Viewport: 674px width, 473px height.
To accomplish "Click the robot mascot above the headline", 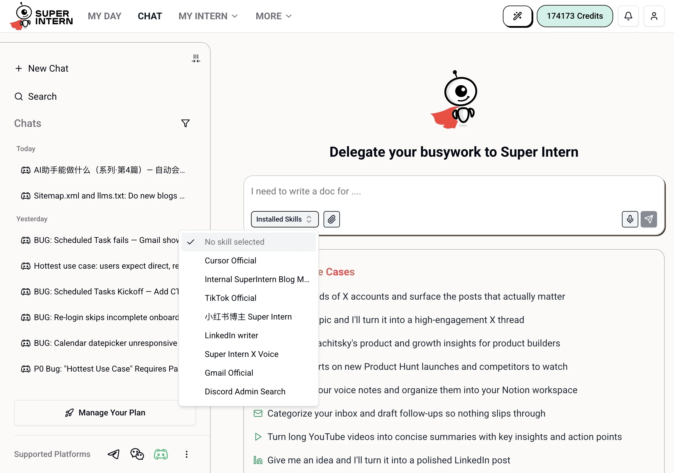I will (454, 100).
